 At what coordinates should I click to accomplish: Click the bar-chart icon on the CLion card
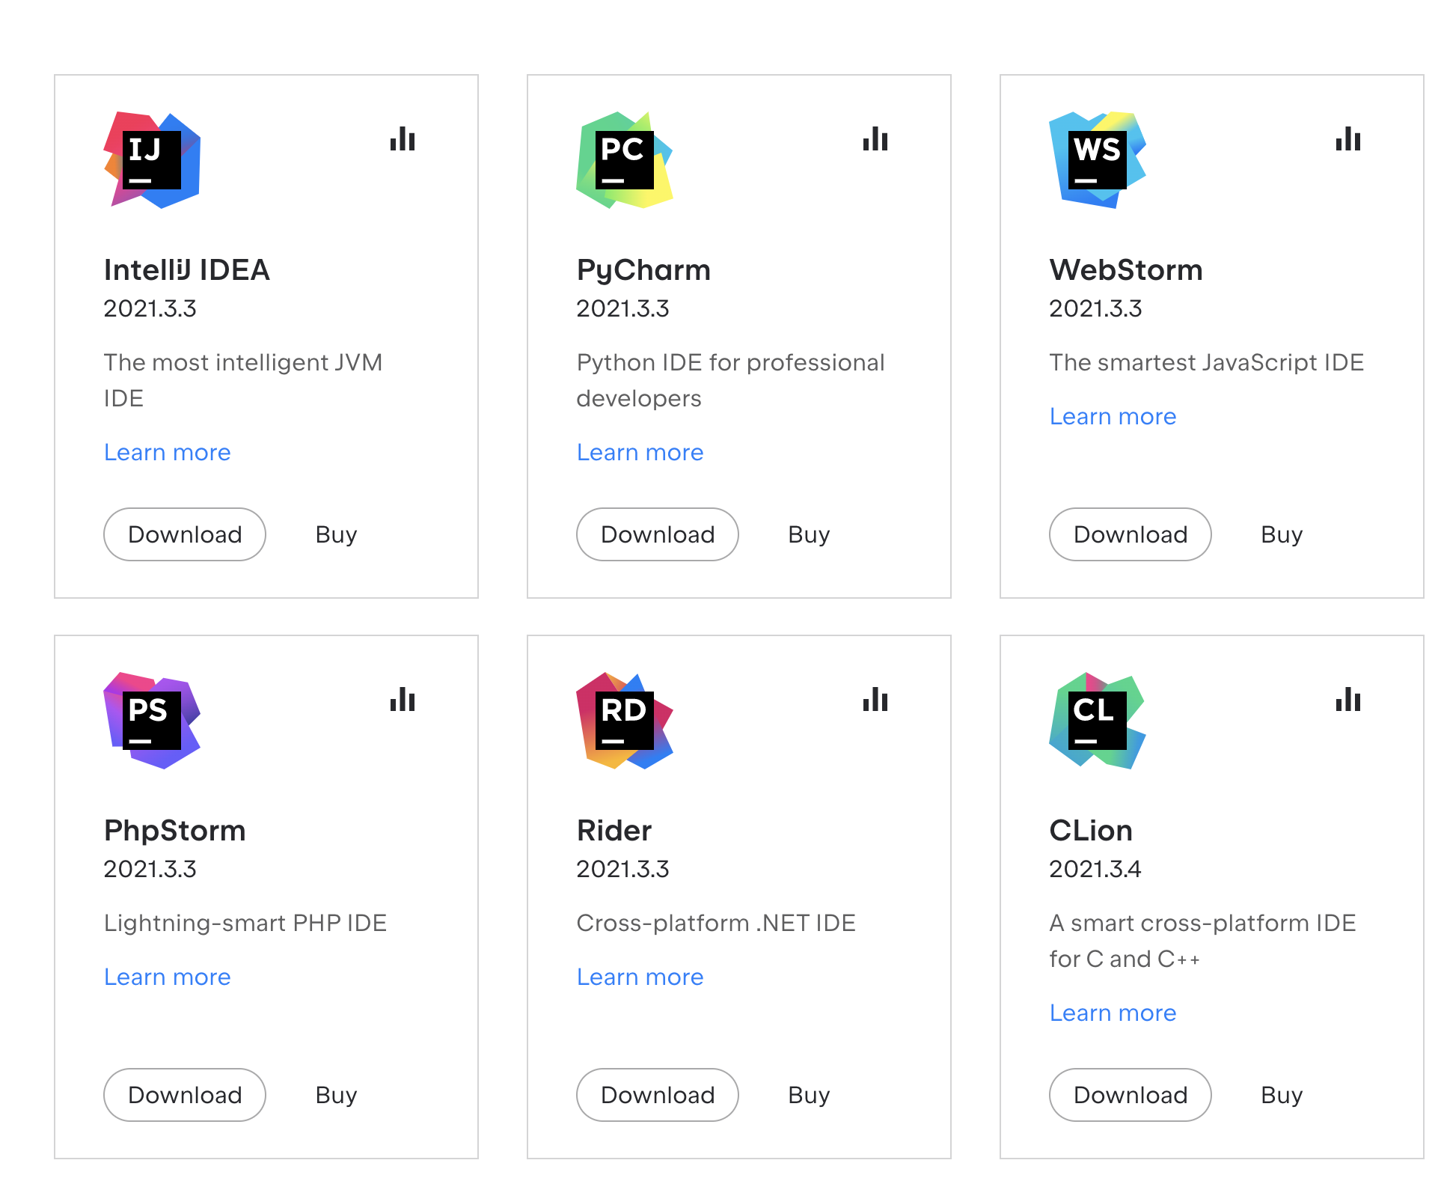click(x=1348, y=700)
